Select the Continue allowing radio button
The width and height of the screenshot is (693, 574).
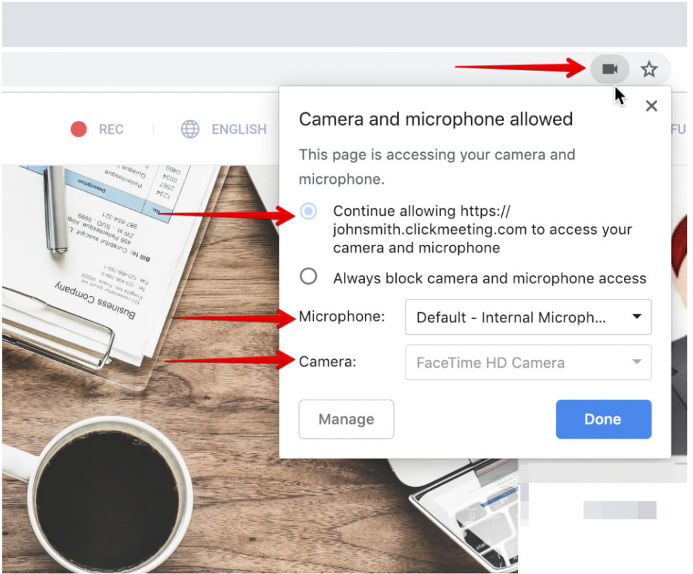click(x=309, y=211)
